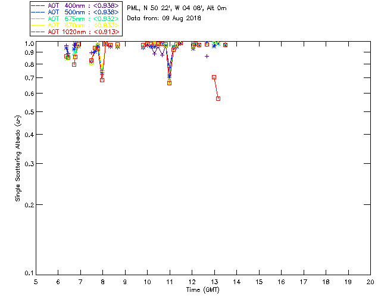Click the x-axis tick label 13
Image resolution: width=381 pixels, height=305 pixels.
214,282
